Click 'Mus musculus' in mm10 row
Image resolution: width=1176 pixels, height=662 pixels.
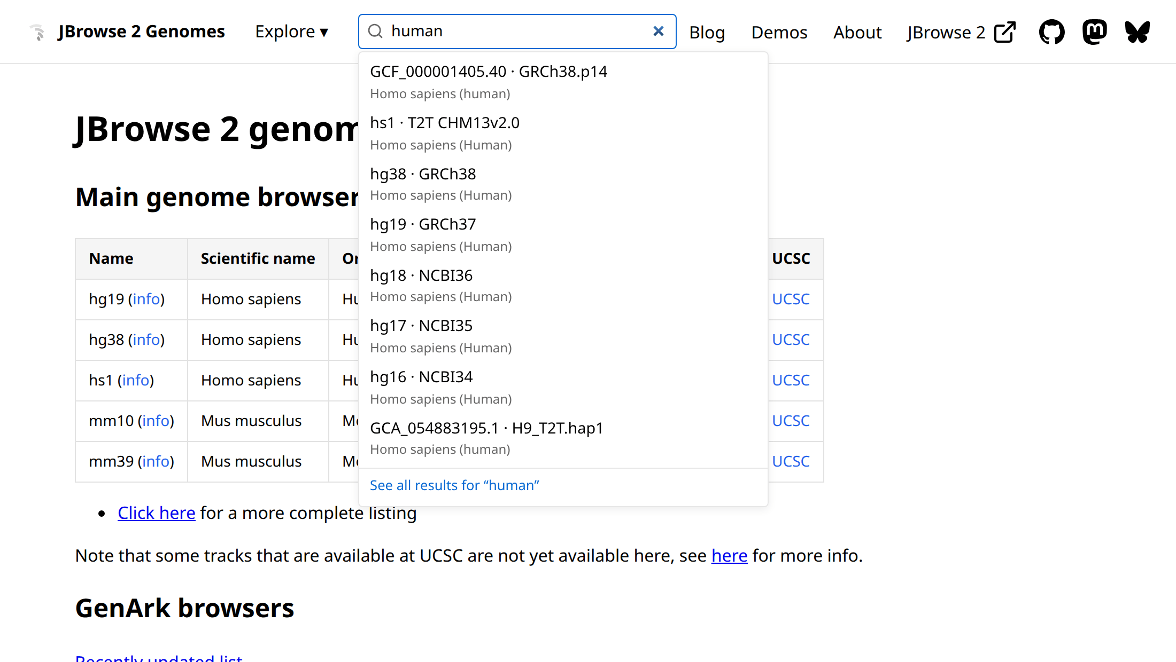click(x=251, y=421)
